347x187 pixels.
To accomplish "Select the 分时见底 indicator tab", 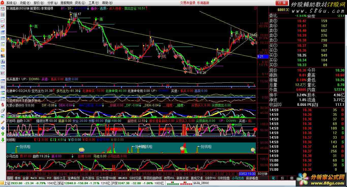I will (135, 178).
